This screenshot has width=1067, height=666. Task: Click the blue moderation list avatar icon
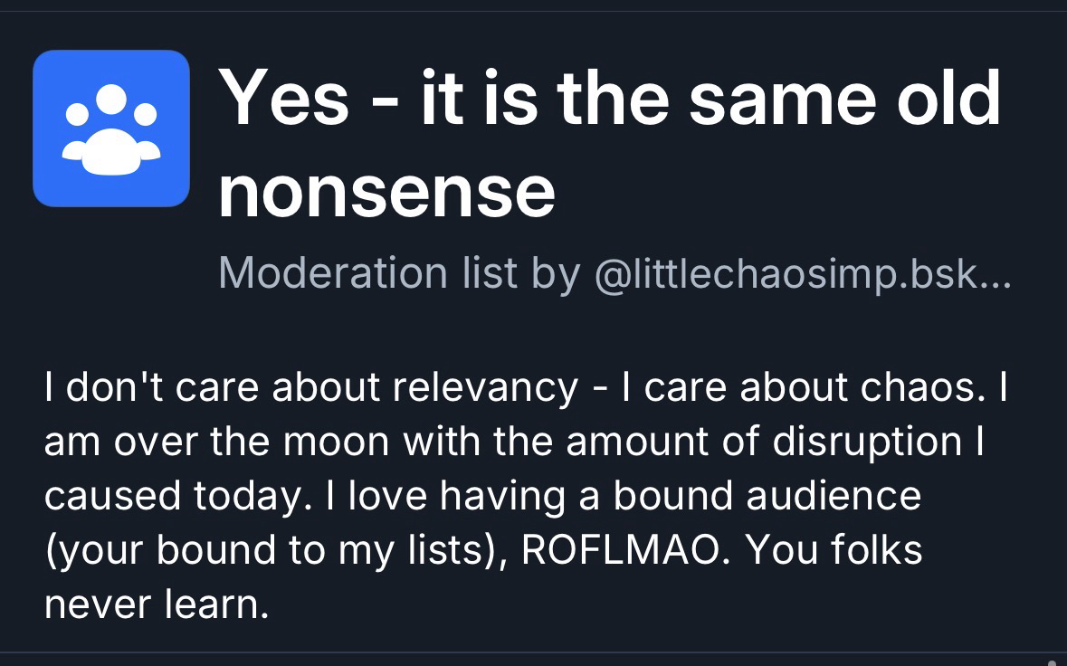click(111, 128)
